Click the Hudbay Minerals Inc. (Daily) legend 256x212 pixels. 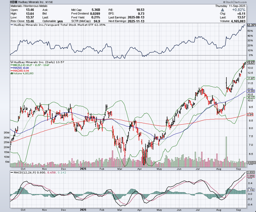tap(37, 62)
